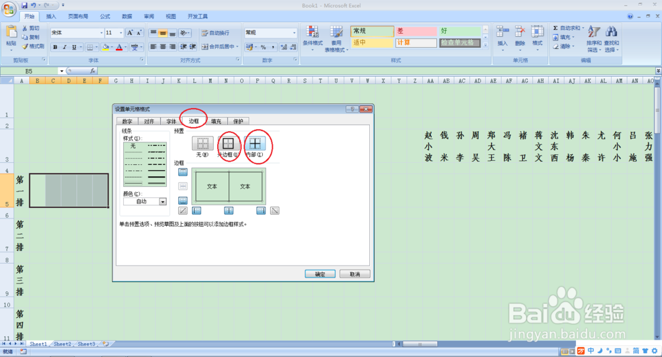Click 自动换行 wrap text button

215,33
